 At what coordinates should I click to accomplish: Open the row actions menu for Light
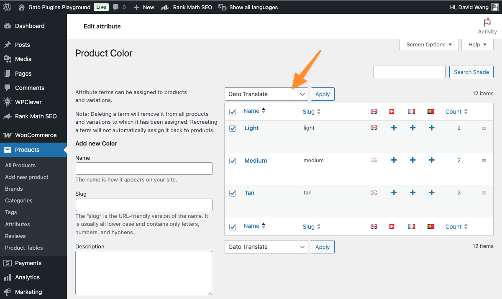484,128
